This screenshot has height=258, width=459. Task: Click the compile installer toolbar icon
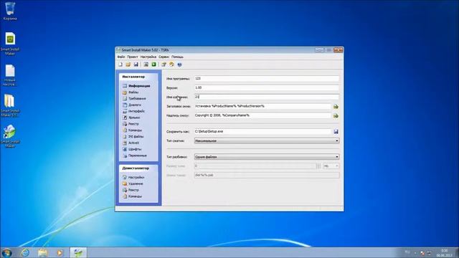coord(146,64)
